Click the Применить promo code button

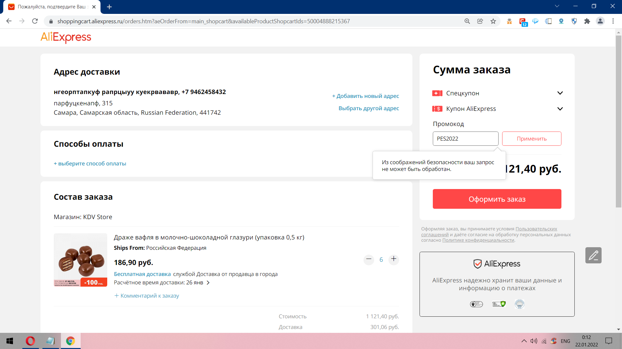click(532, 139)
